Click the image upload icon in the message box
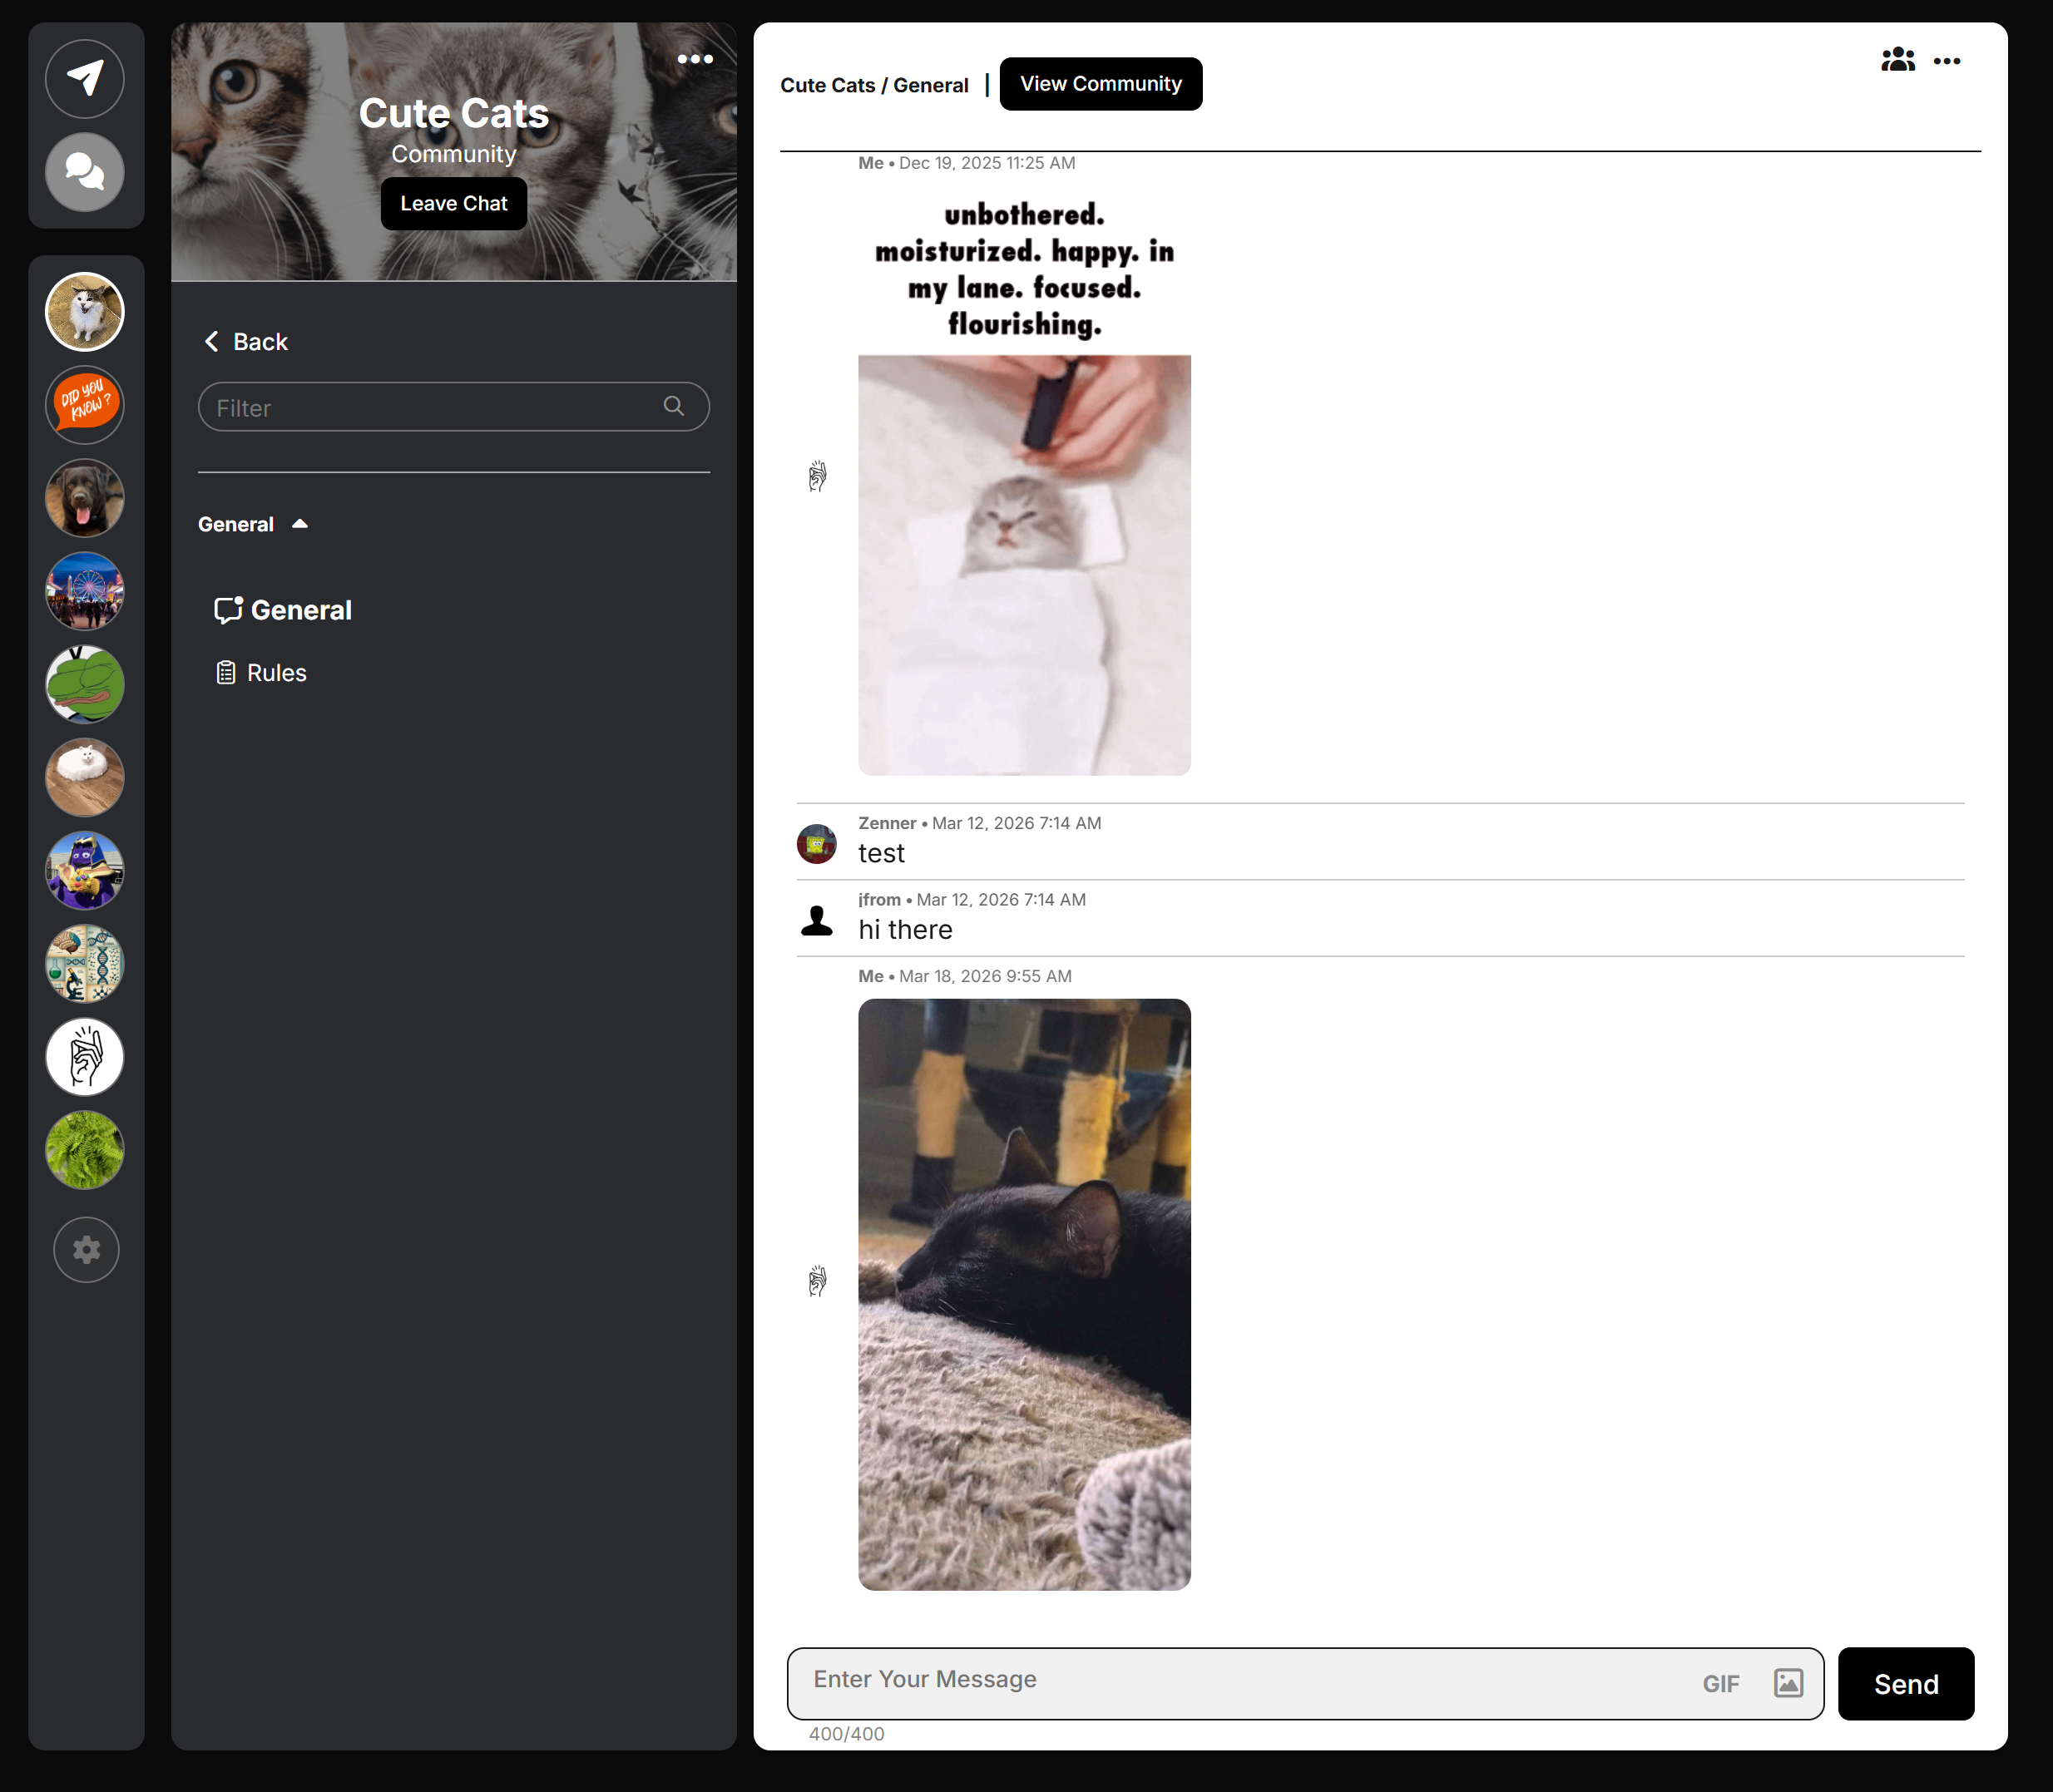Screen dimensions: 2053x1792 [x=1788, y=1683]
